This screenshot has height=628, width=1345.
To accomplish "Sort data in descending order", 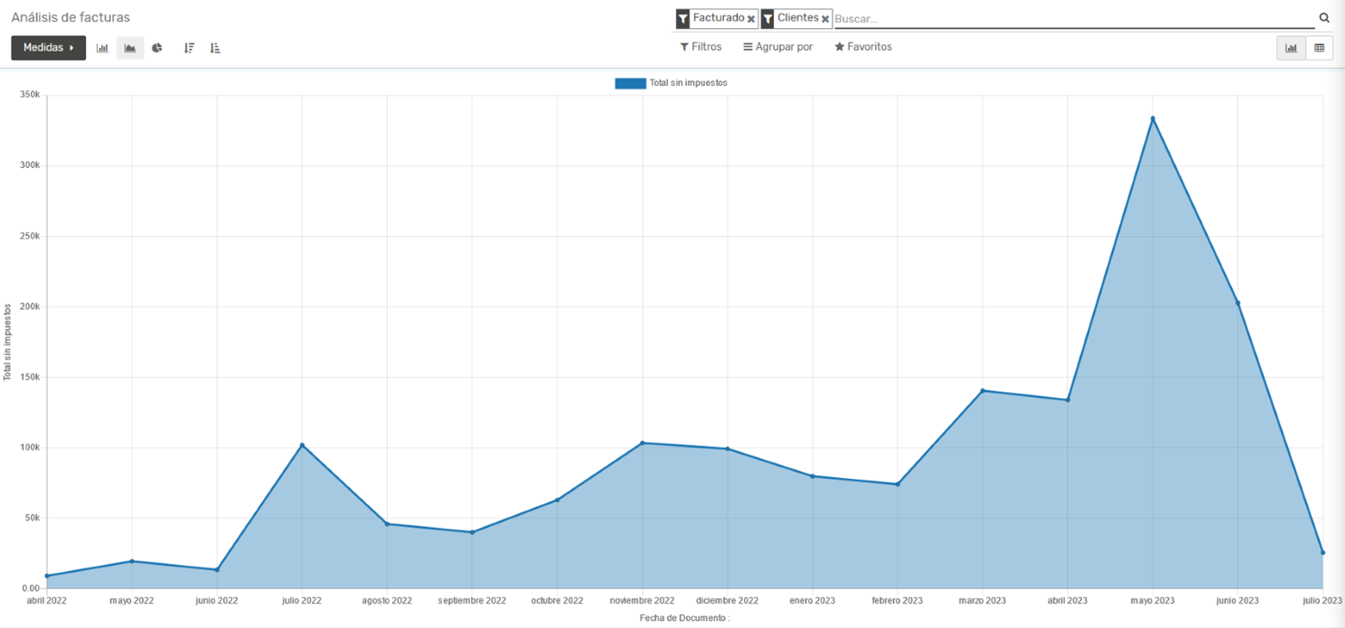I will pyautogui.click(x=189, y=48).
